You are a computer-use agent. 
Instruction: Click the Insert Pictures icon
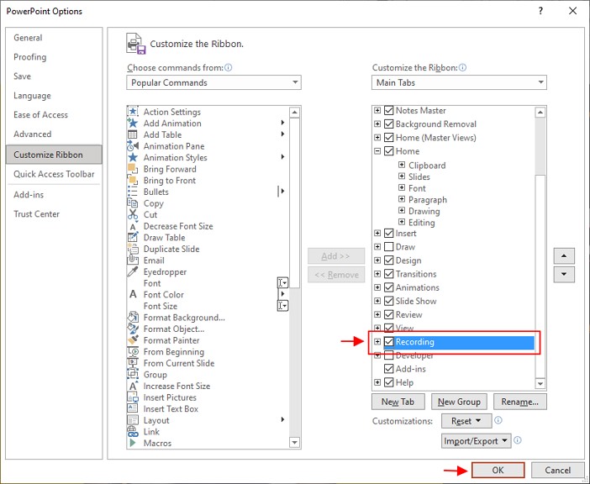tap(133, 397)
